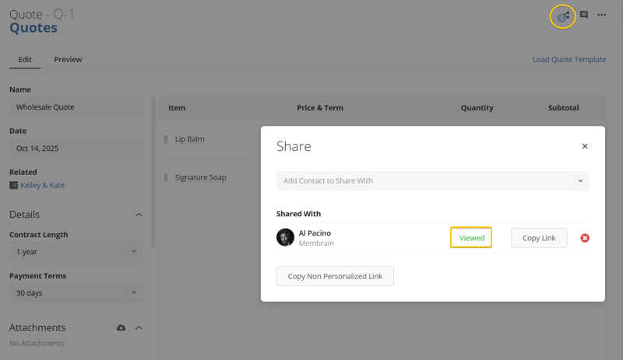623x360 pixels.
Task: Switch to the Preview tab
Action: (68, 60)
